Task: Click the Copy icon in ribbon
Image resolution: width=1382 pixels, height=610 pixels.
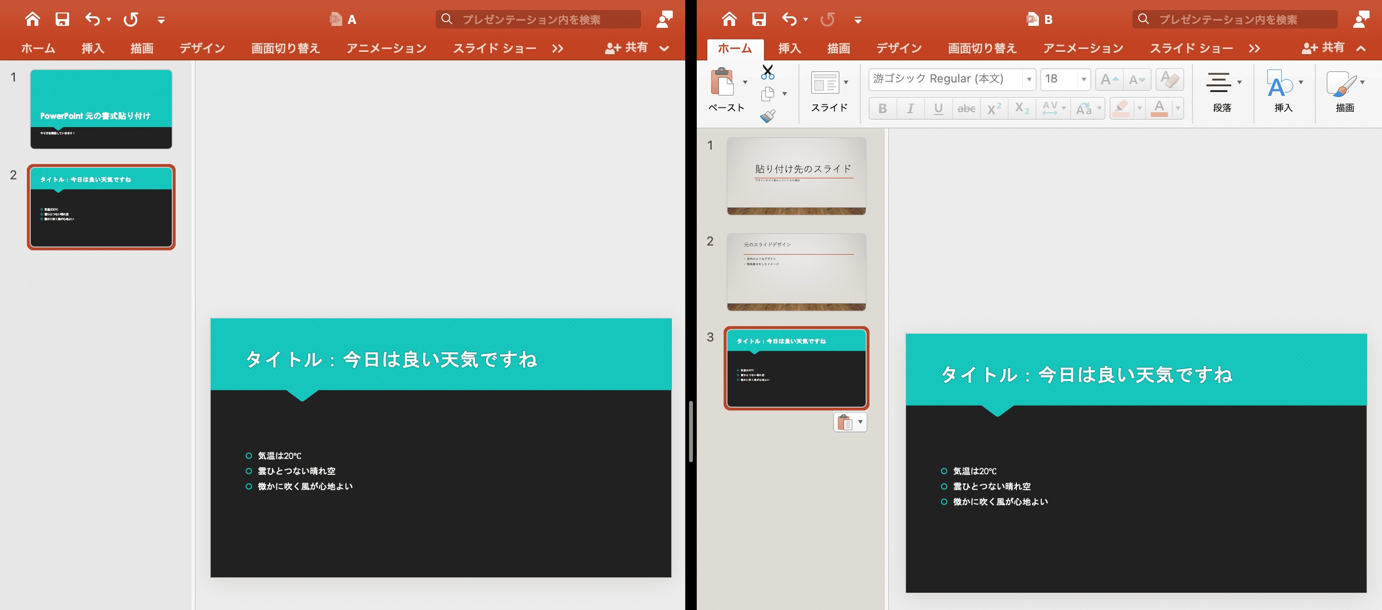Action: (768, 94)
